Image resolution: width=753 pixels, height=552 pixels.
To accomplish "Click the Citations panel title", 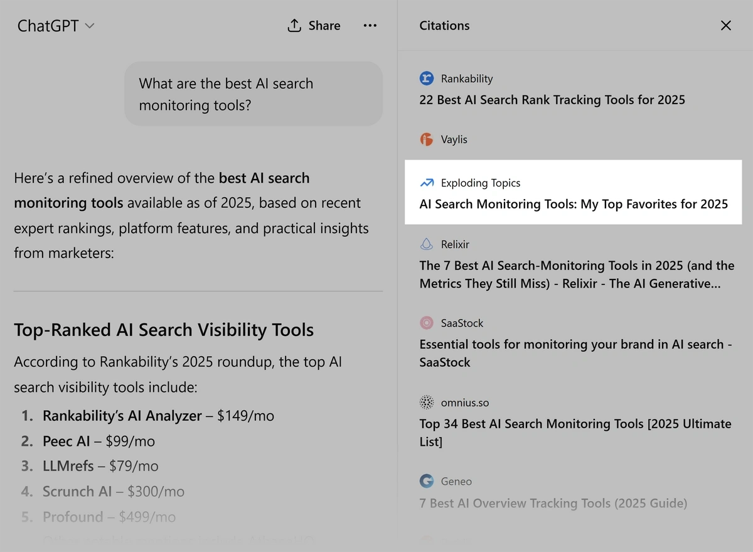I will point(444,26).
